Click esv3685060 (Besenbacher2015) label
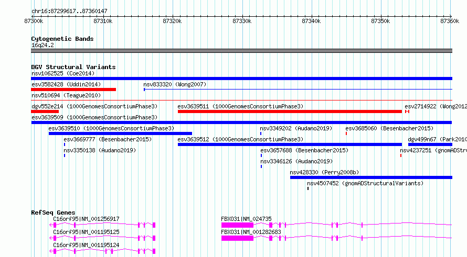The image size is (467, 257). click(x=389, y=128)
